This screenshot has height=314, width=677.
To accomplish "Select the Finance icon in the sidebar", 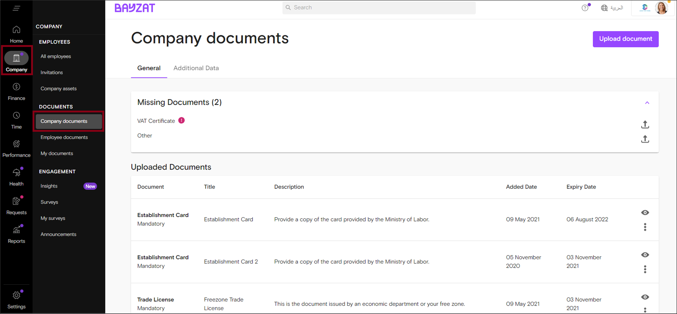I will [x=16, y=91].
